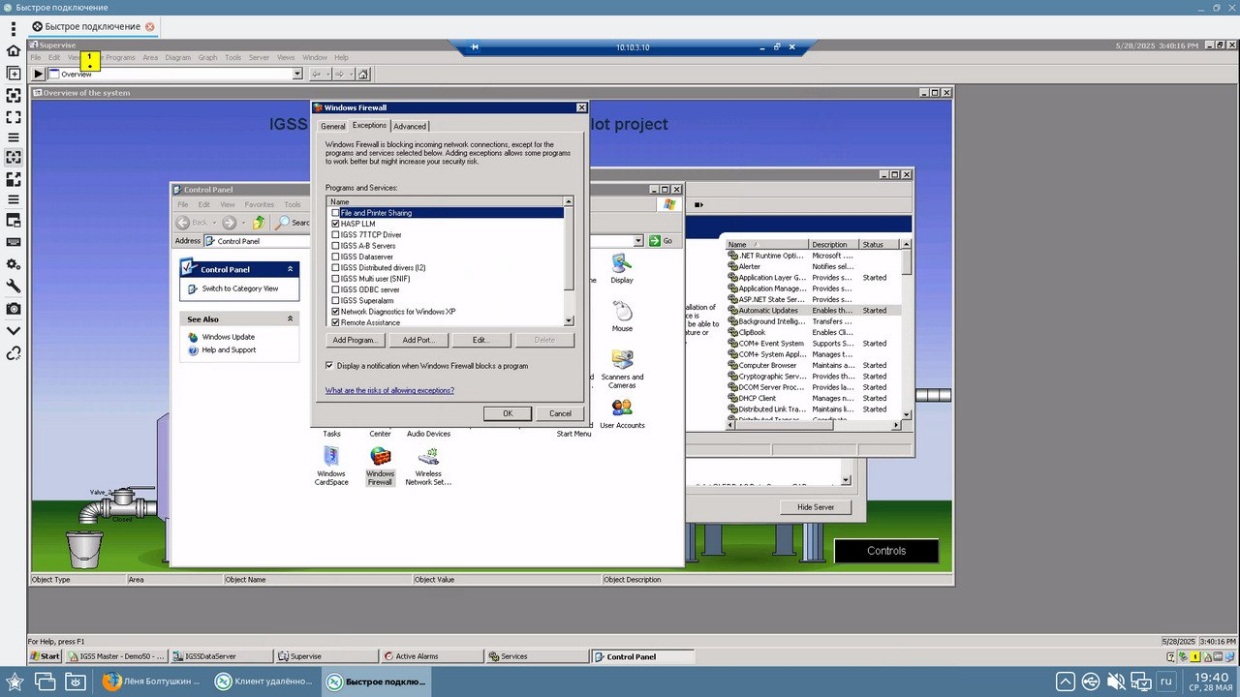Open the Diagram menu in Supervise
The width and height of the screenshot is (1240, 697).
(x=178, y=58)
